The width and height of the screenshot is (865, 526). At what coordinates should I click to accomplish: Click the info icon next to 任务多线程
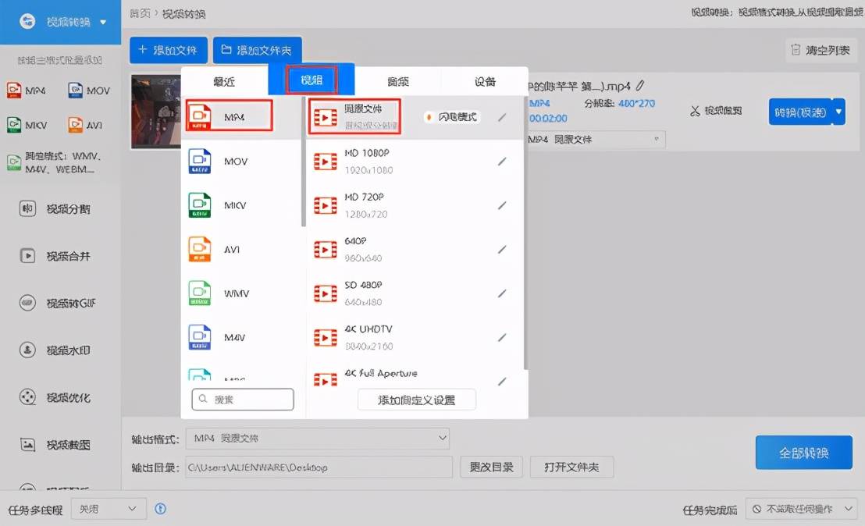(161, 509)
